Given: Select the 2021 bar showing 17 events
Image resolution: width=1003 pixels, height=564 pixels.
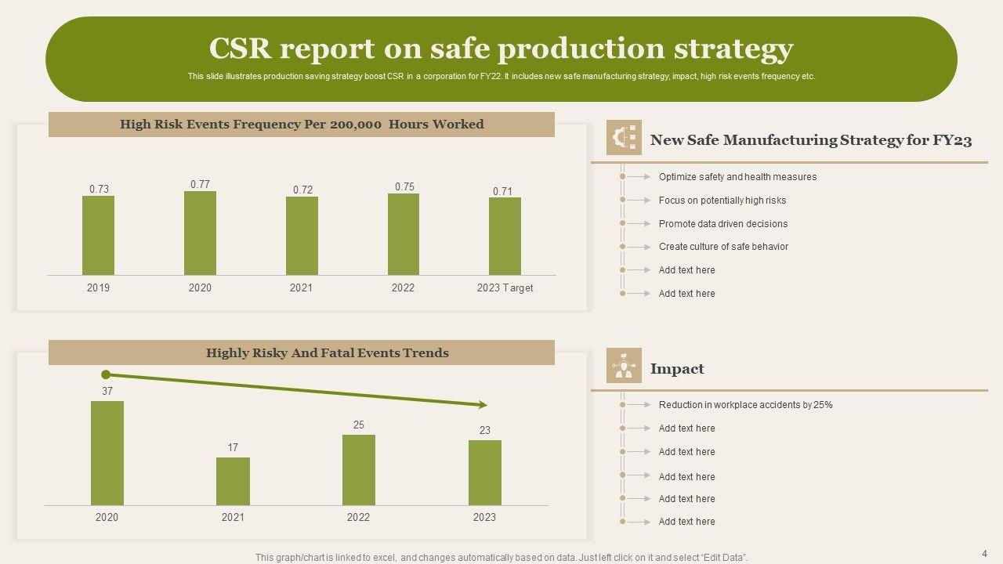Looking at the screenshot, I should coord(233,481).
